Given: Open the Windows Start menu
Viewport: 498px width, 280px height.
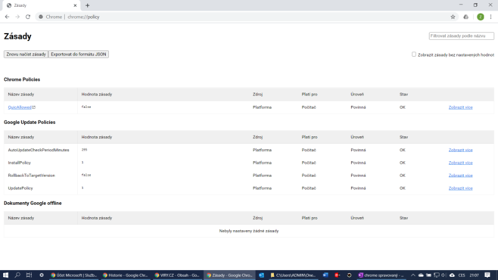Looking at the screenshot, I should pos(6,275).
